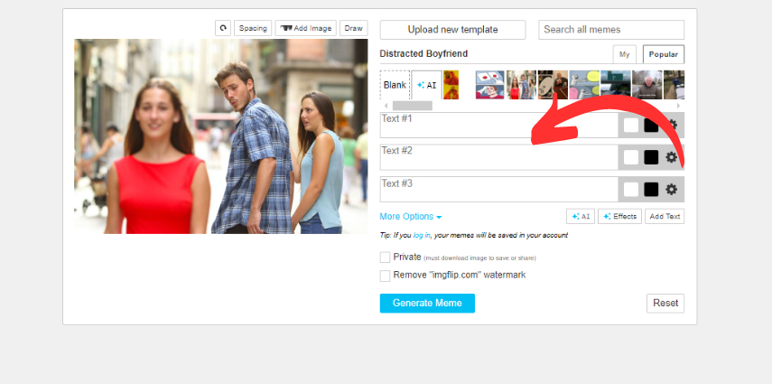This screenshot has width=772, height=384.
Task: Switch to the Popular templates tab
Action: [663, 54]
